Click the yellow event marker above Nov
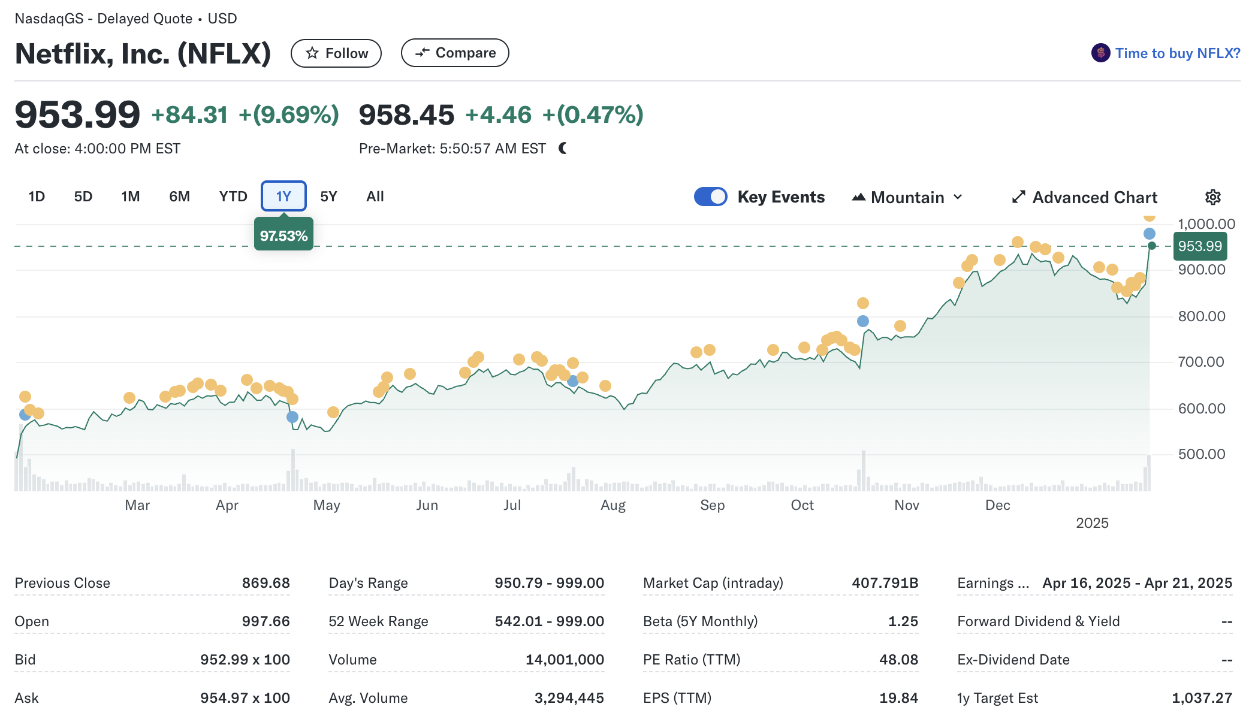The image size is (1255, 725). [x=900, y=326]
